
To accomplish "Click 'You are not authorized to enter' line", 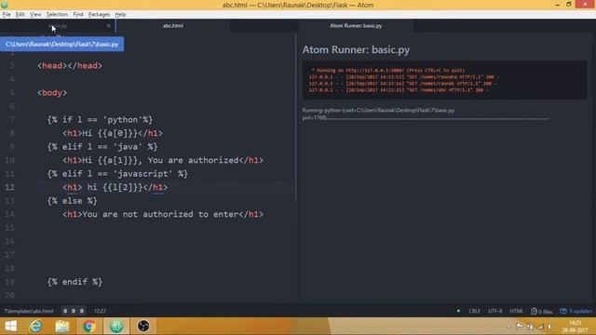I will tap(163, 214).
